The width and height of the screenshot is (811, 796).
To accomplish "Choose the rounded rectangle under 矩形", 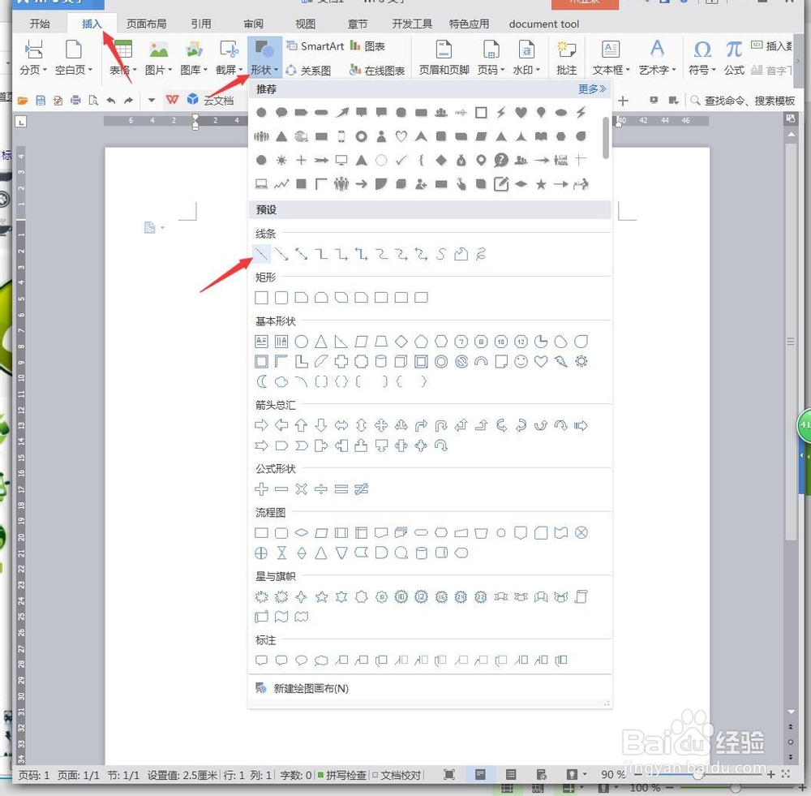I will click(281, 298).
